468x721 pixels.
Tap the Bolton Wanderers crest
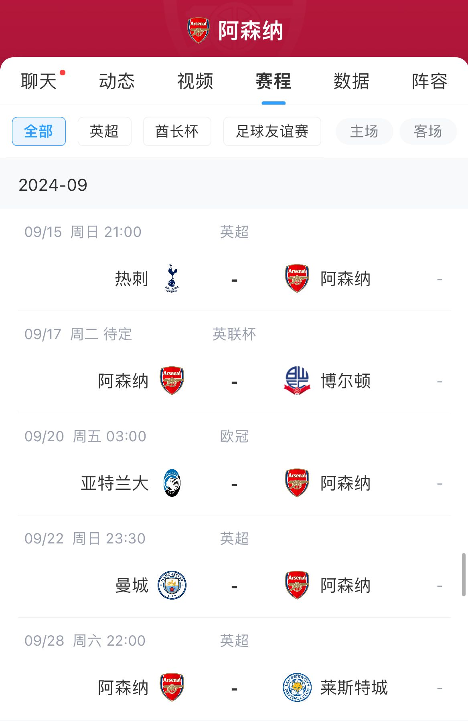297,381
